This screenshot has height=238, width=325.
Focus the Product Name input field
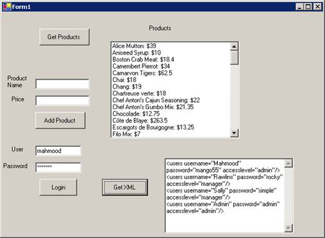click(62, 84)
